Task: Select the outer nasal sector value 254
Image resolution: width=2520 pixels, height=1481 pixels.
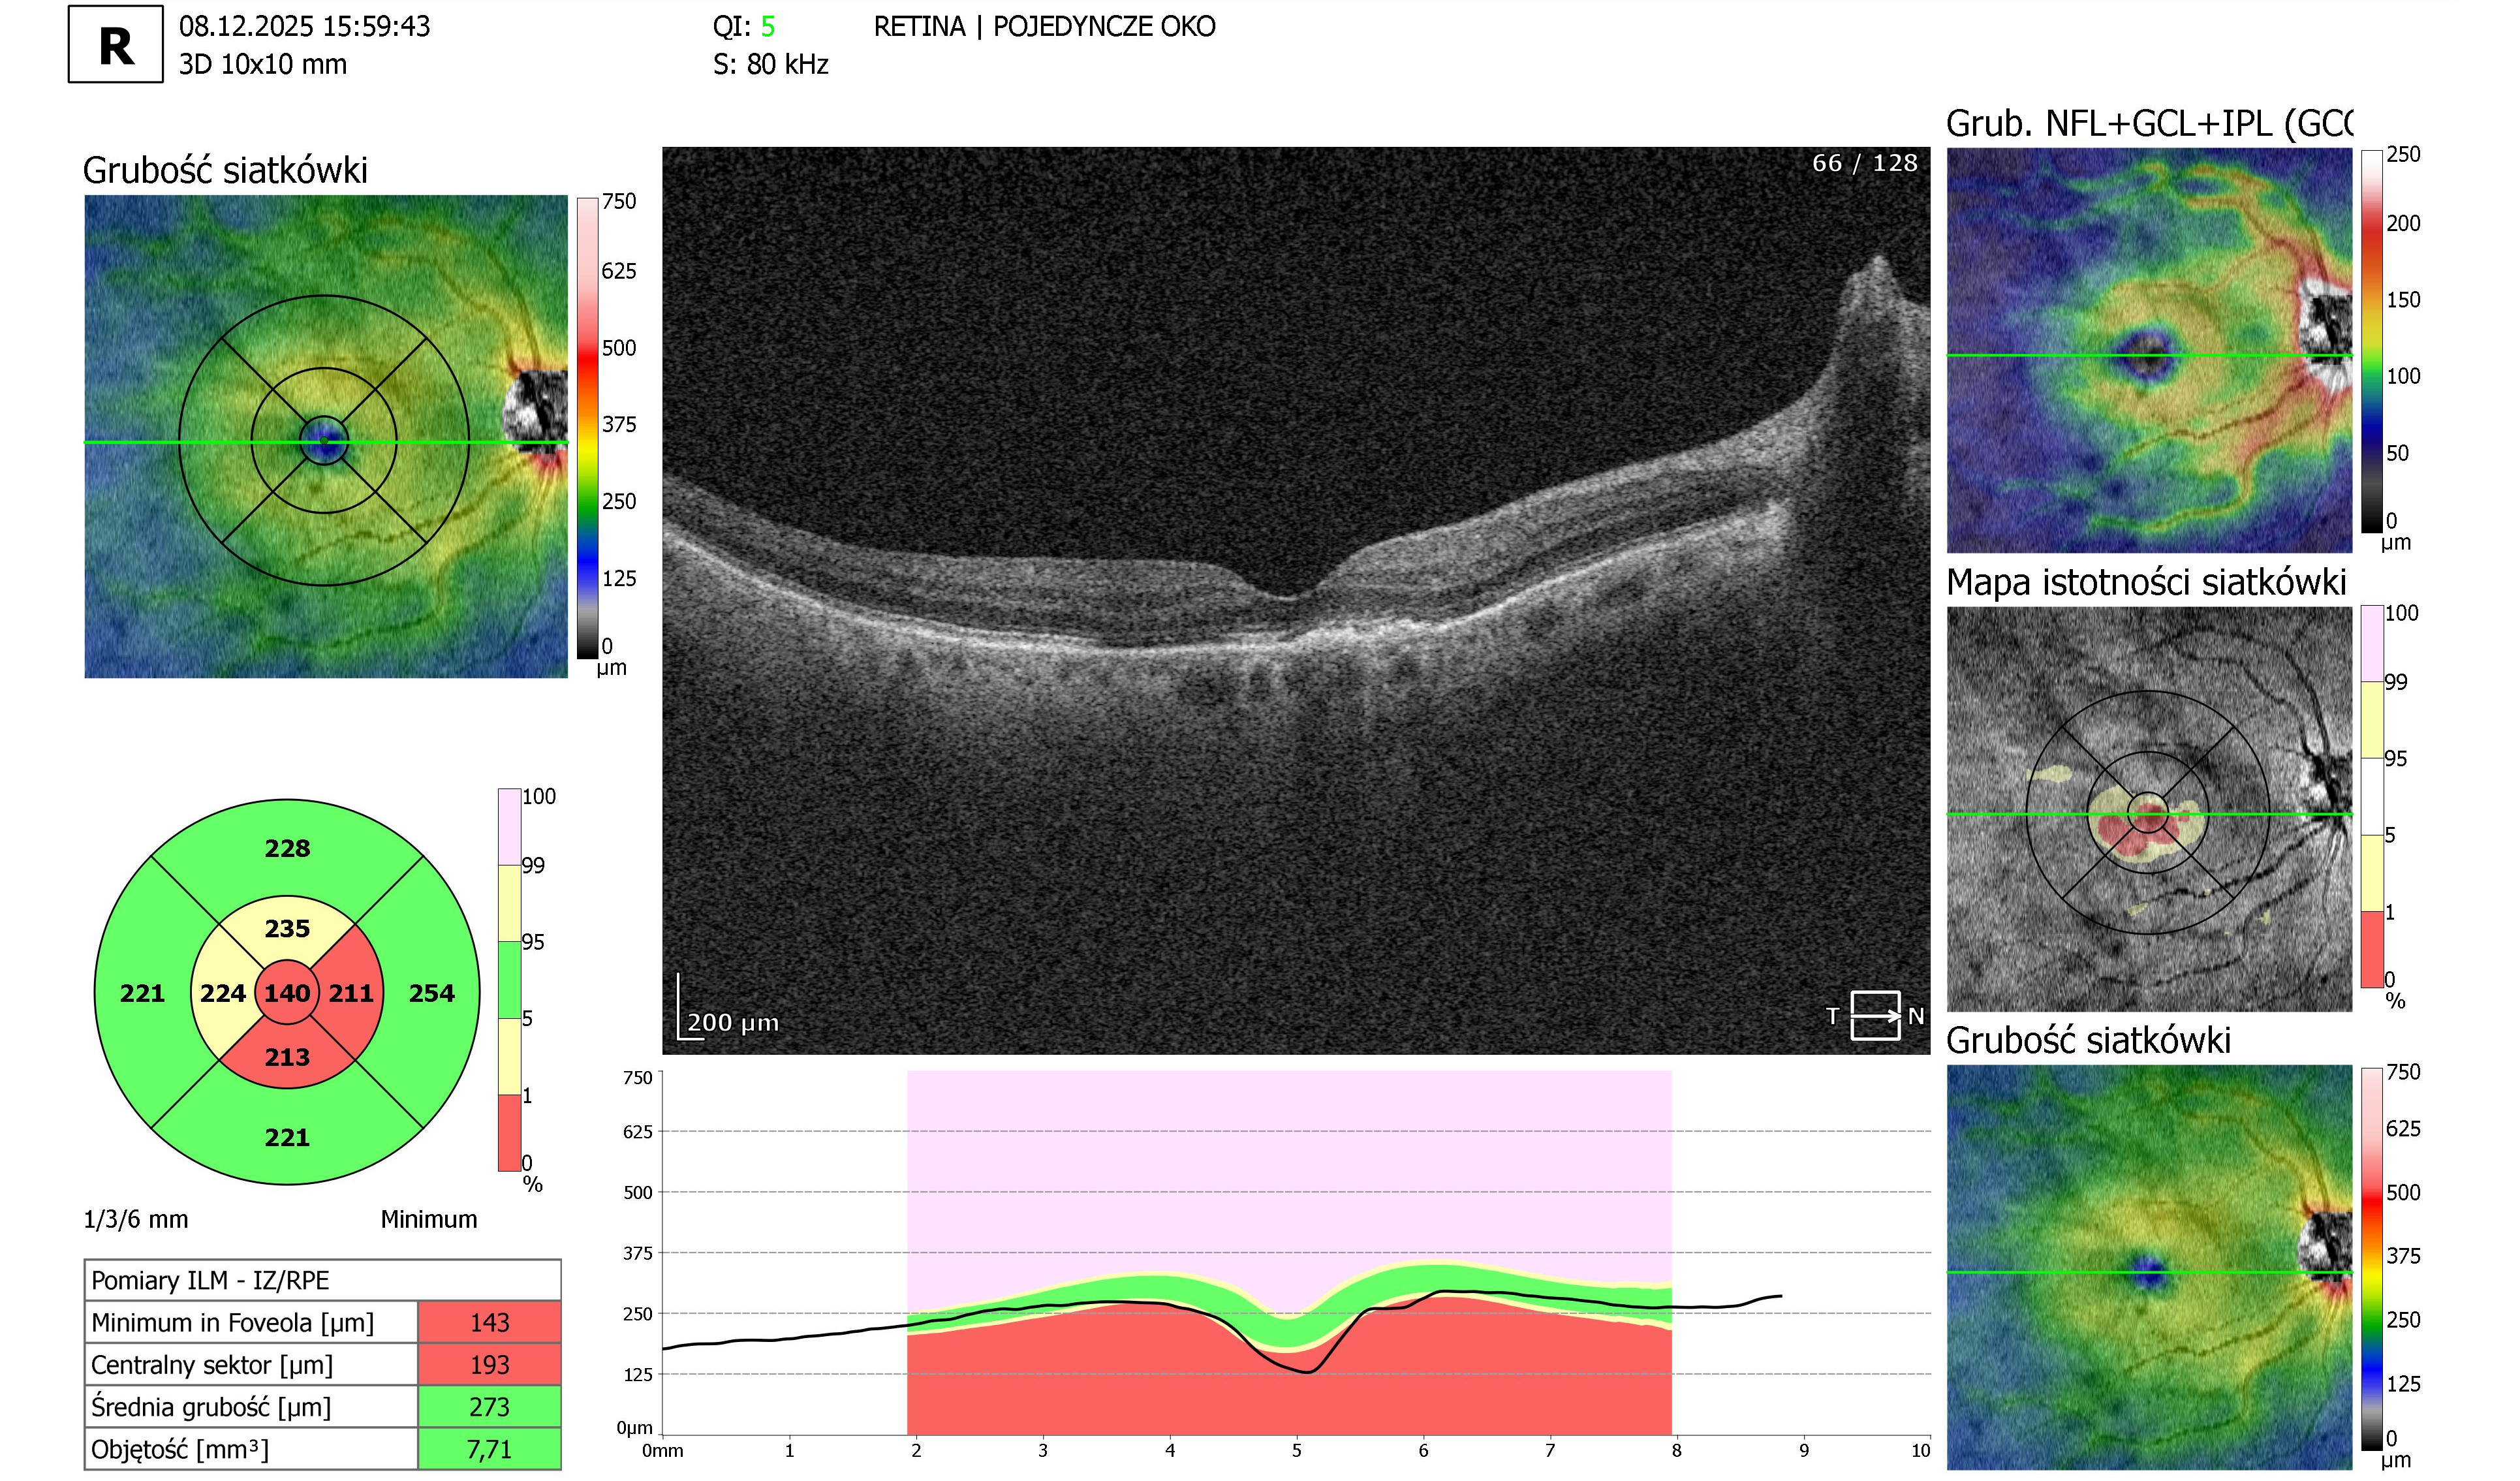Action: coord(431,993)
